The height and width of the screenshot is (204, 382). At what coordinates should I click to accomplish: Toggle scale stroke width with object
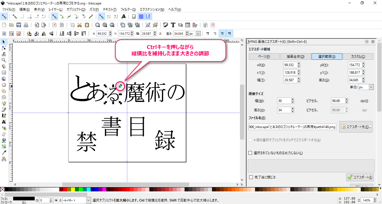(x=207, y=34)
